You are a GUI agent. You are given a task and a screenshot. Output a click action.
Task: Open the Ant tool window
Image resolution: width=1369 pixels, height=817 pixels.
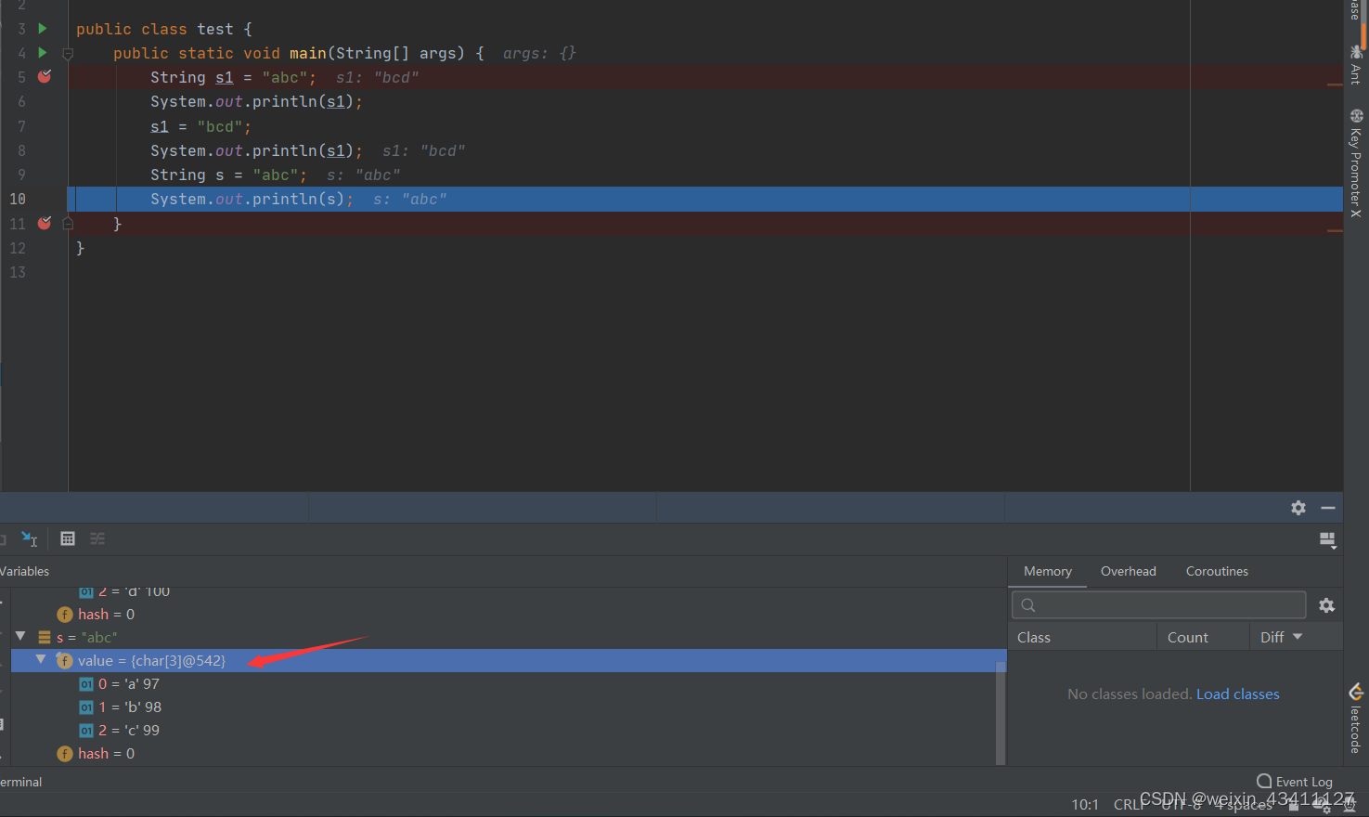[x=1356, y=65]
